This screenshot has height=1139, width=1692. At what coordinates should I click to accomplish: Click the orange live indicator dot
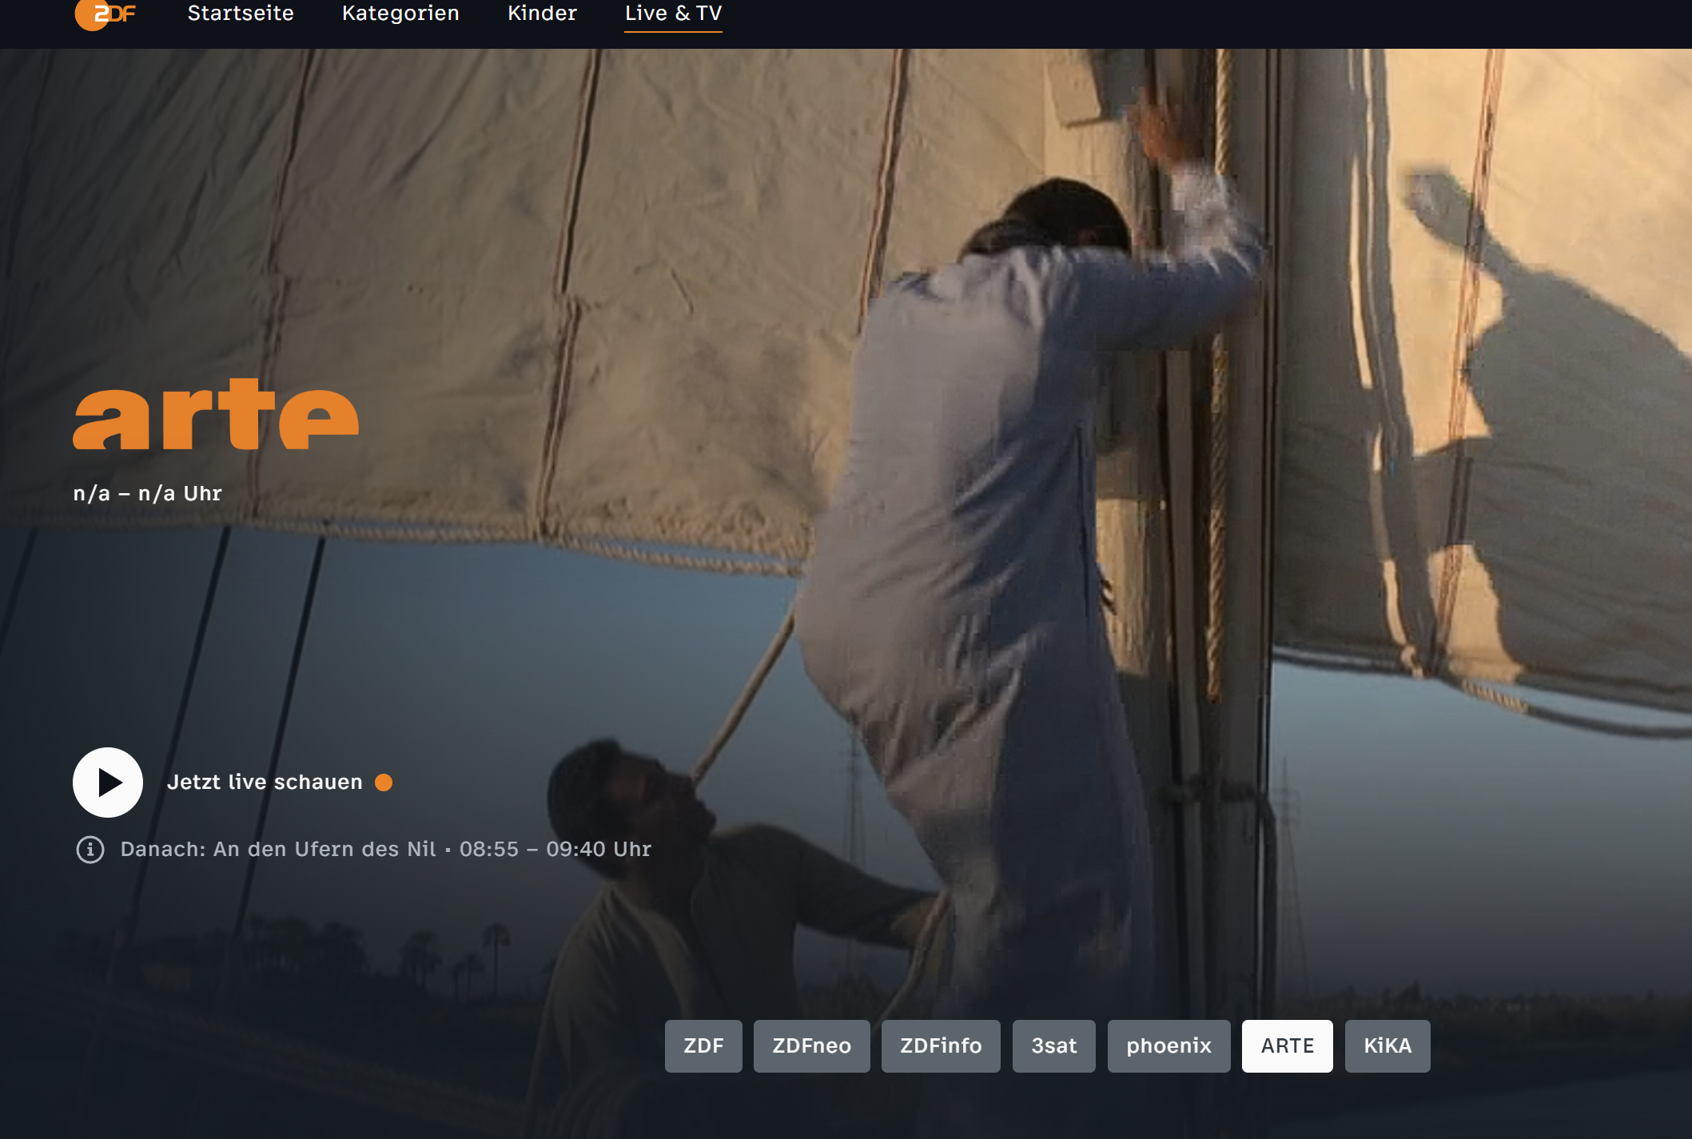coord(384,783)
